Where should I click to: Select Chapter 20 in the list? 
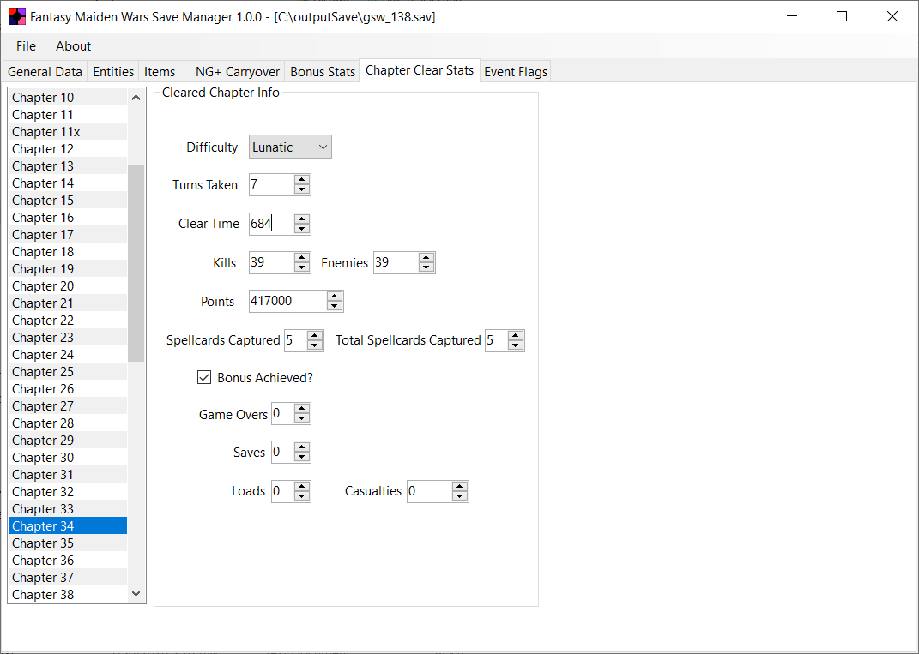click(68, 286)
